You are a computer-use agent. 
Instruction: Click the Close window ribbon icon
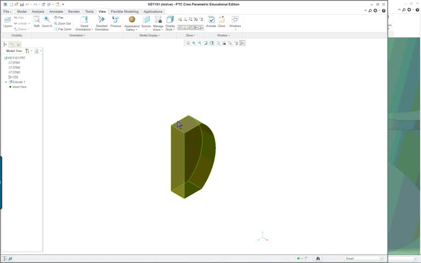(221, 22)
